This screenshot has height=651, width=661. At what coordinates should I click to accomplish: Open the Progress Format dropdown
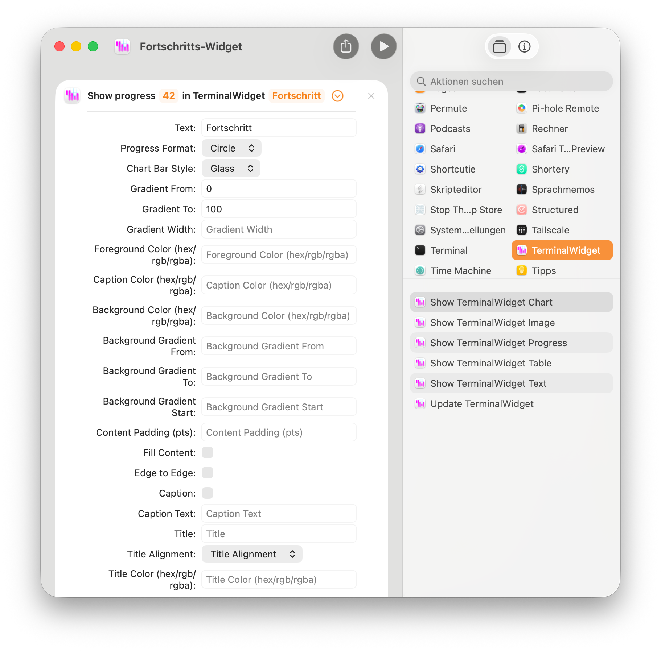point(231,148)
